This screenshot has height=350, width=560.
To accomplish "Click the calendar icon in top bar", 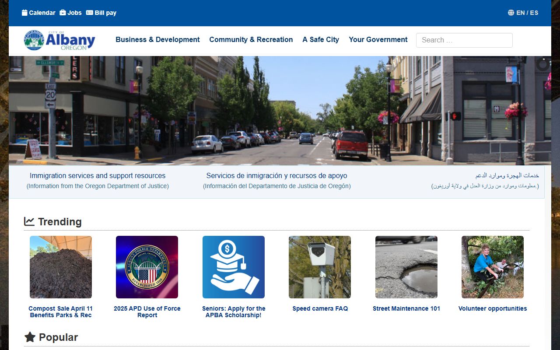I will (24, 13).
